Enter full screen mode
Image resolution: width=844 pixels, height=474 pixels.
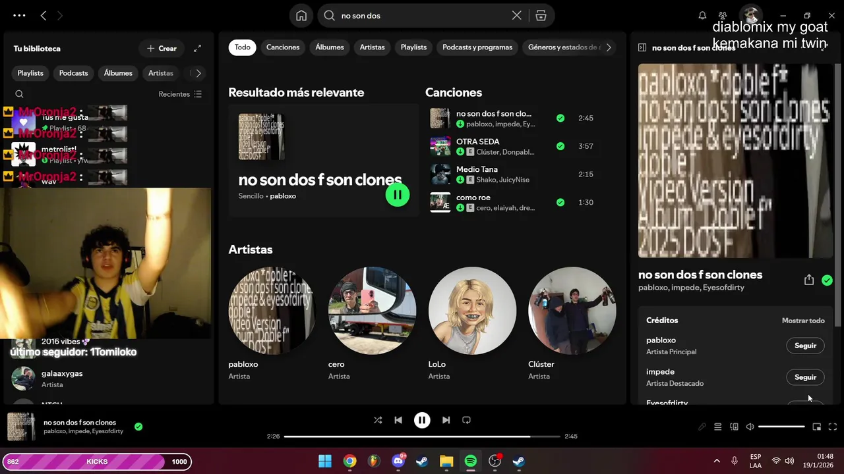[832, 427]
